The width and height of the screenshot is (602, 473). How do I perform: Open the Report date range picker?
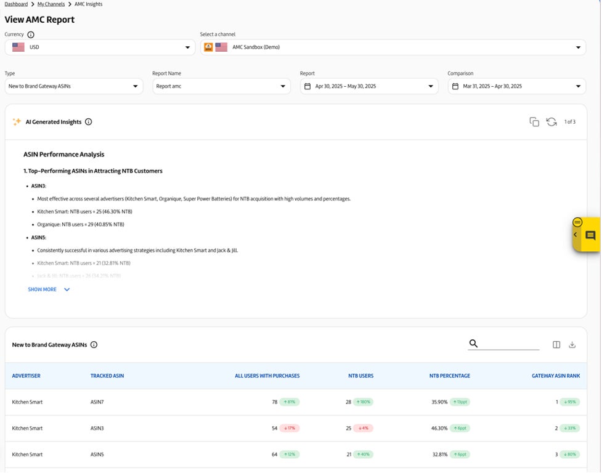pyautogui.click(x=368, y=86)
